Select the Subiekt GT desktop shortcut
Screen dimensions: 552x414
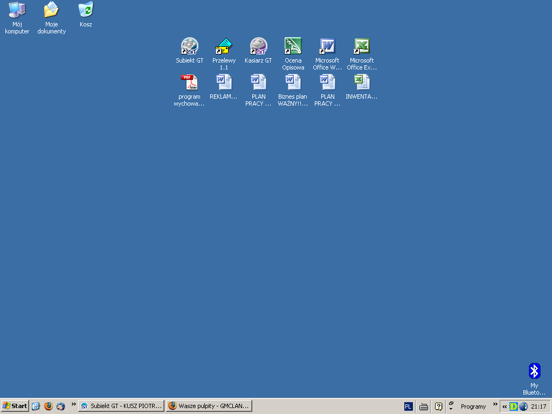coord(190,47)
